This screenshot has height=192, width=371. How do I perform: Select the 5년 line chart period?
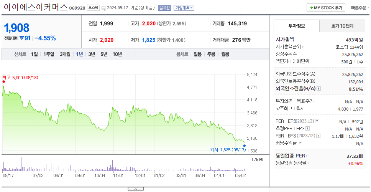(x=104, y=54)
